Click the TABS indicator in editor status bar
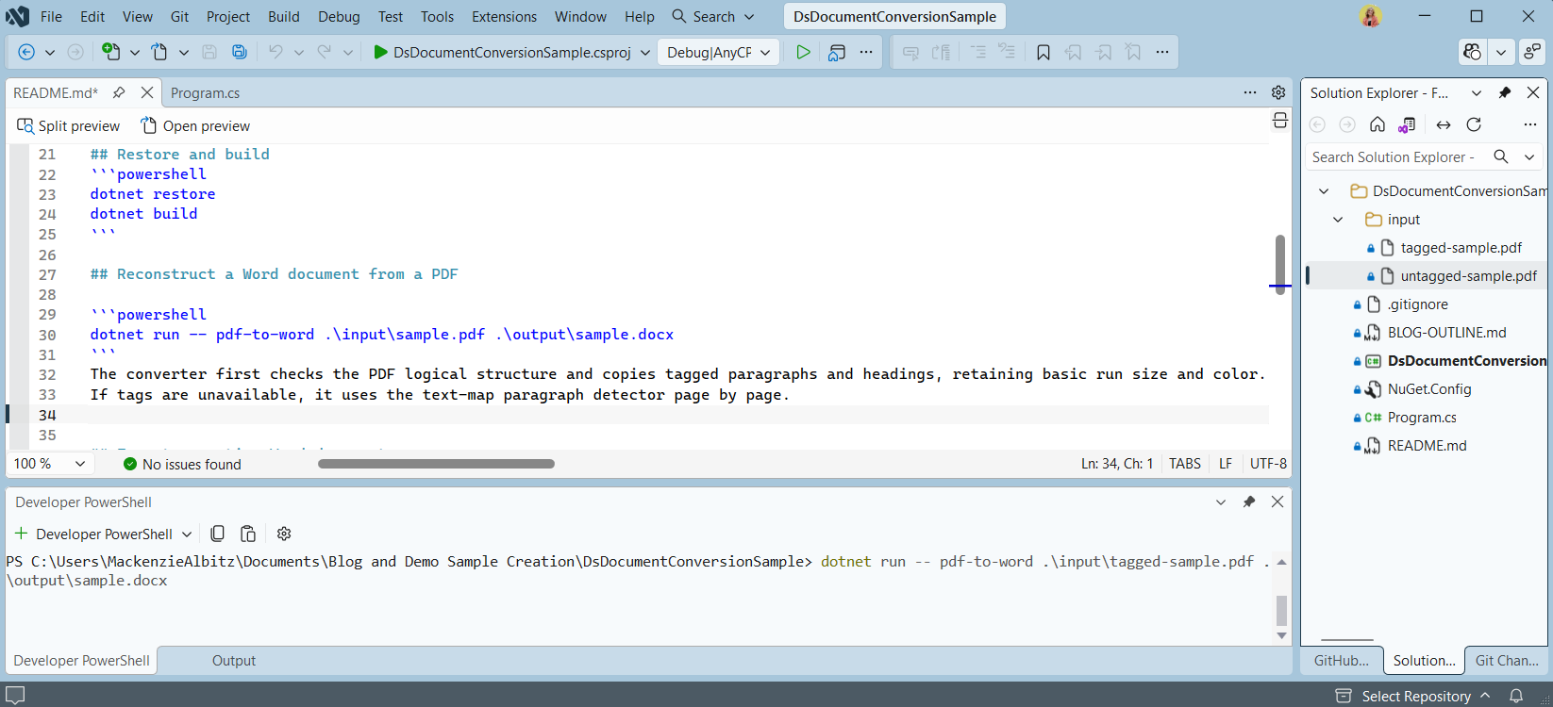 [x=1185, y=464]
